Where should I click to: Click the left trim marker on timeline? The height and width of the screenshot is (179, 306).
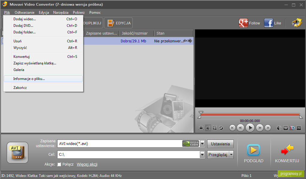pyautogui.click(x=199, y=116)
